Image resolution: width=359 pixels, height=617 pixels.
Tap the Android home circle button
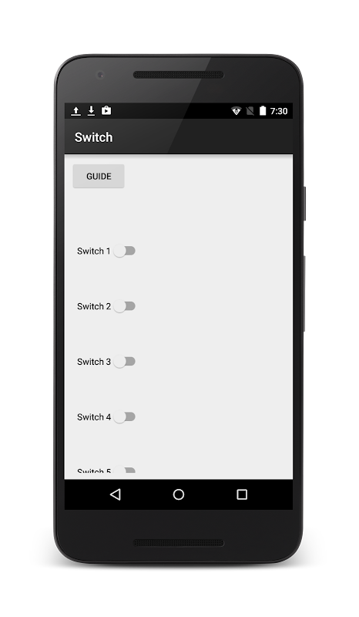179,494
